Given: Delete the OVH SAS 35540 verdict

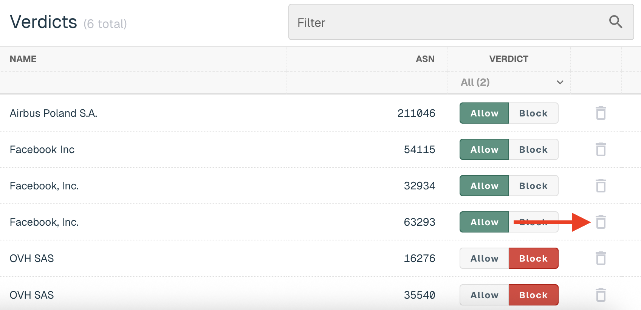Looking at the screenshot, I should point(601,295).
